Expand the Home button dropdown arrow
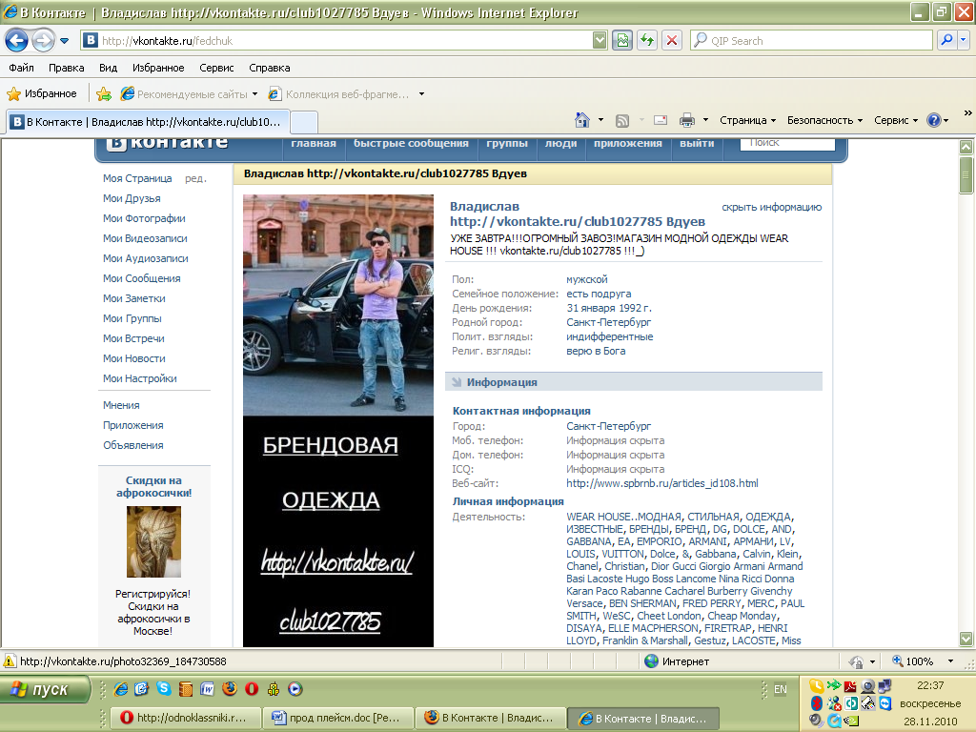The image size is (976, 732). pos(600,120)
